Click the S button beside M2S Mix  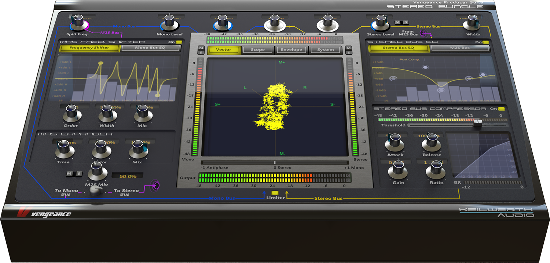78,174
